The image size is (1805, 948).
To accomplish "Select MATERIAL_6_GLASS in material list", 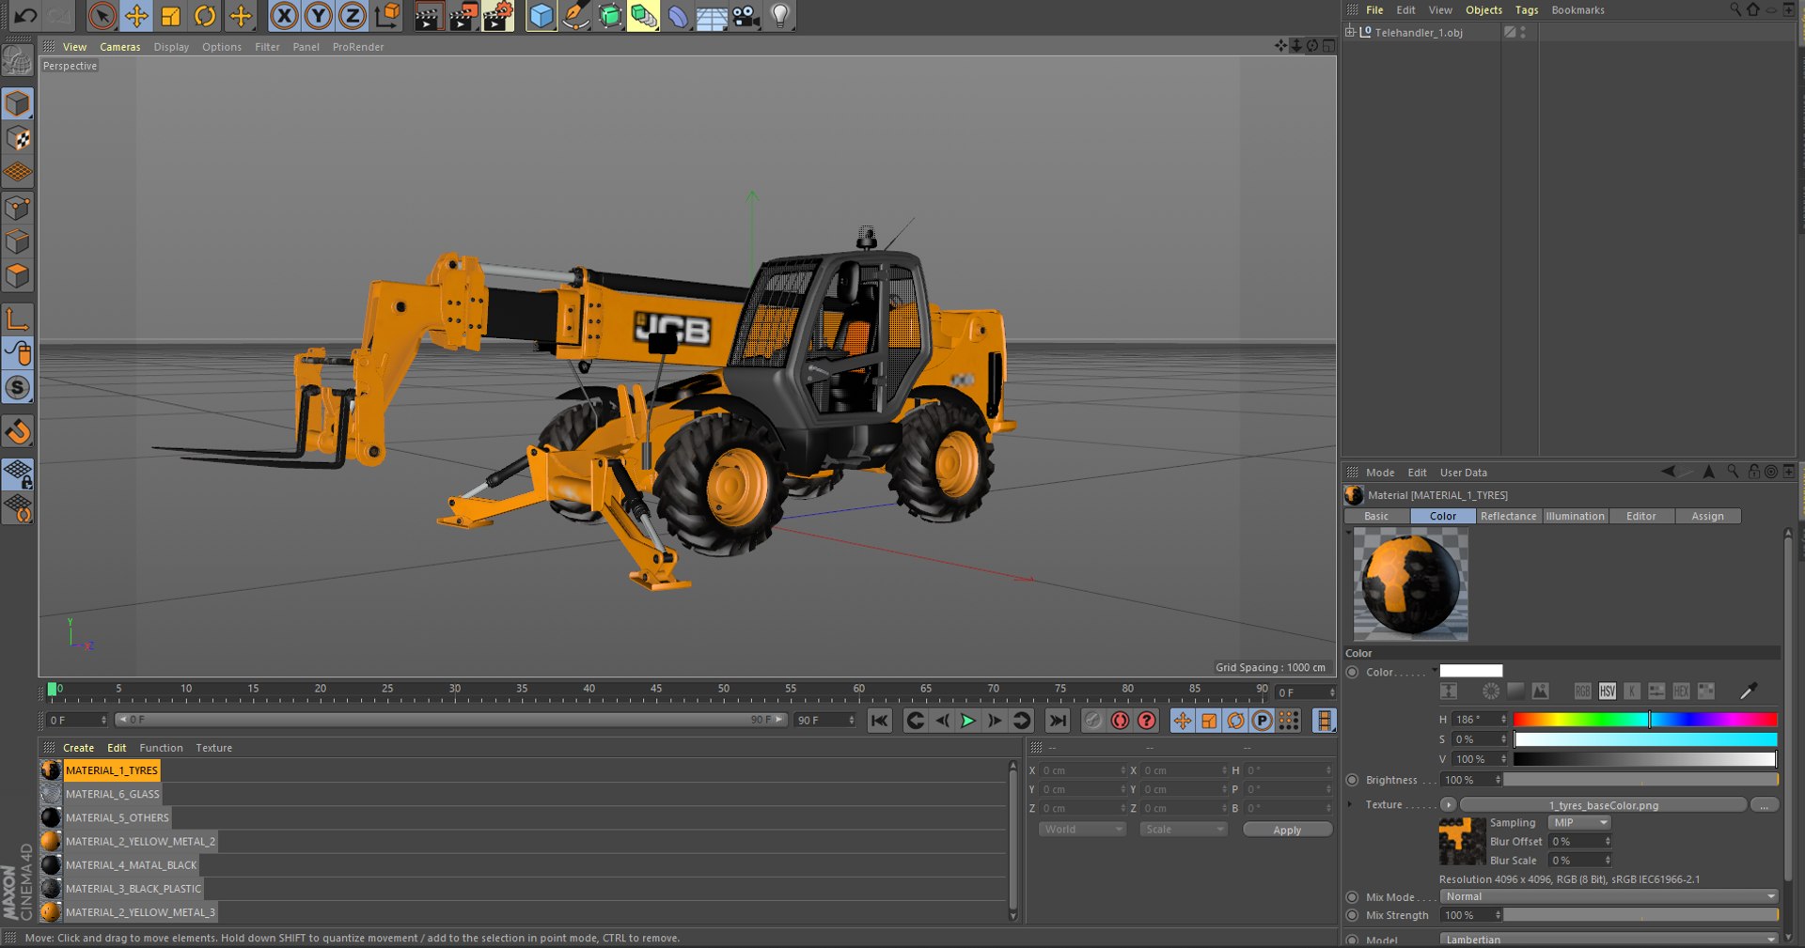I will click(x=113, y=794).
